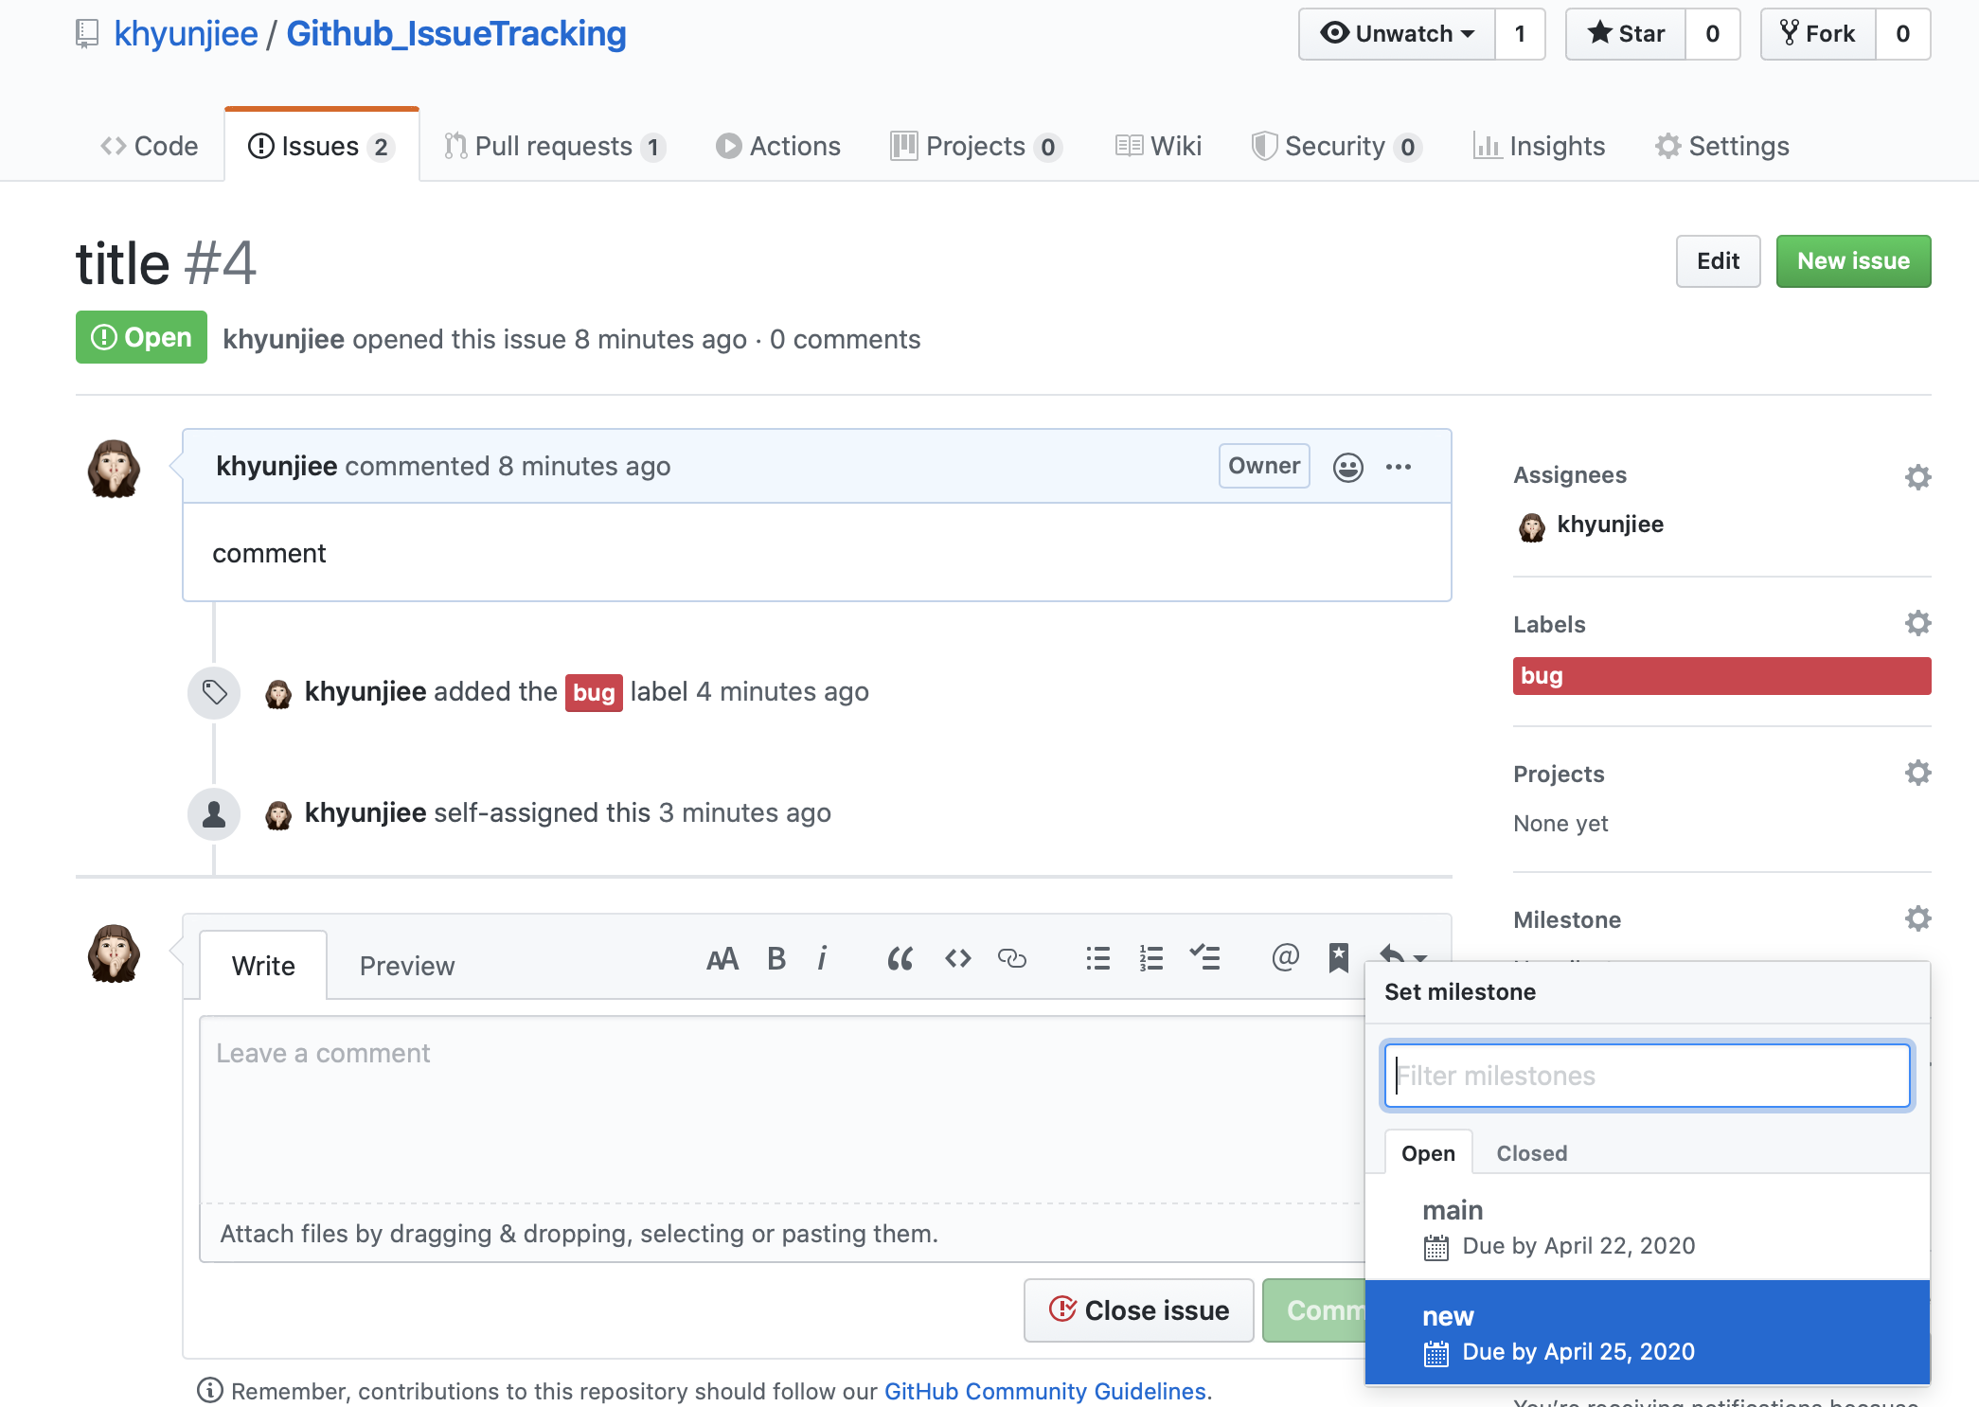Switch to the Pull requests tab

click(x=554, y=147)
